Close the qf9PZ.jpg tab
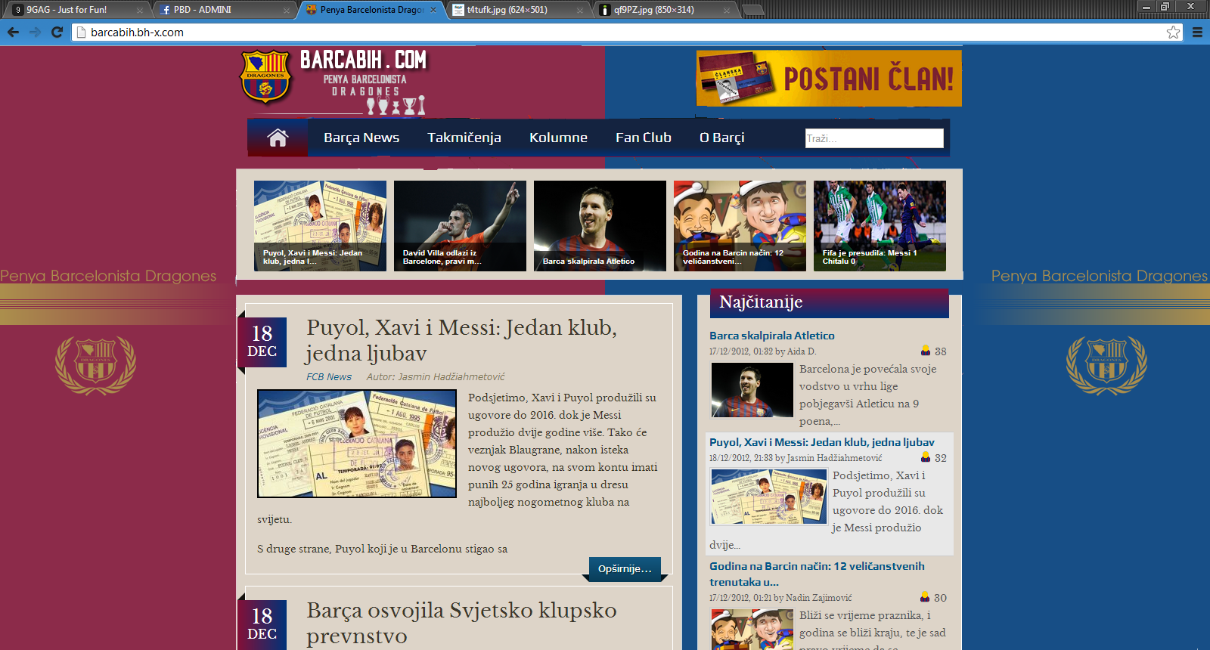Screen dimensions: 1210x650 pyautogui.click(x=727, y=10)
